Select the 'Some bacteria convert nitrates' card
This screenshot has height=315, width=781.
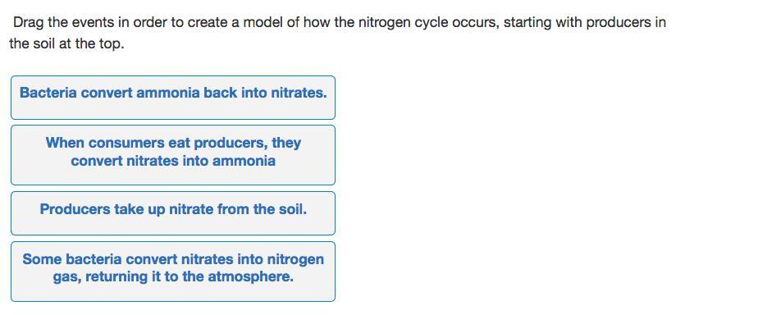[173, 272]
